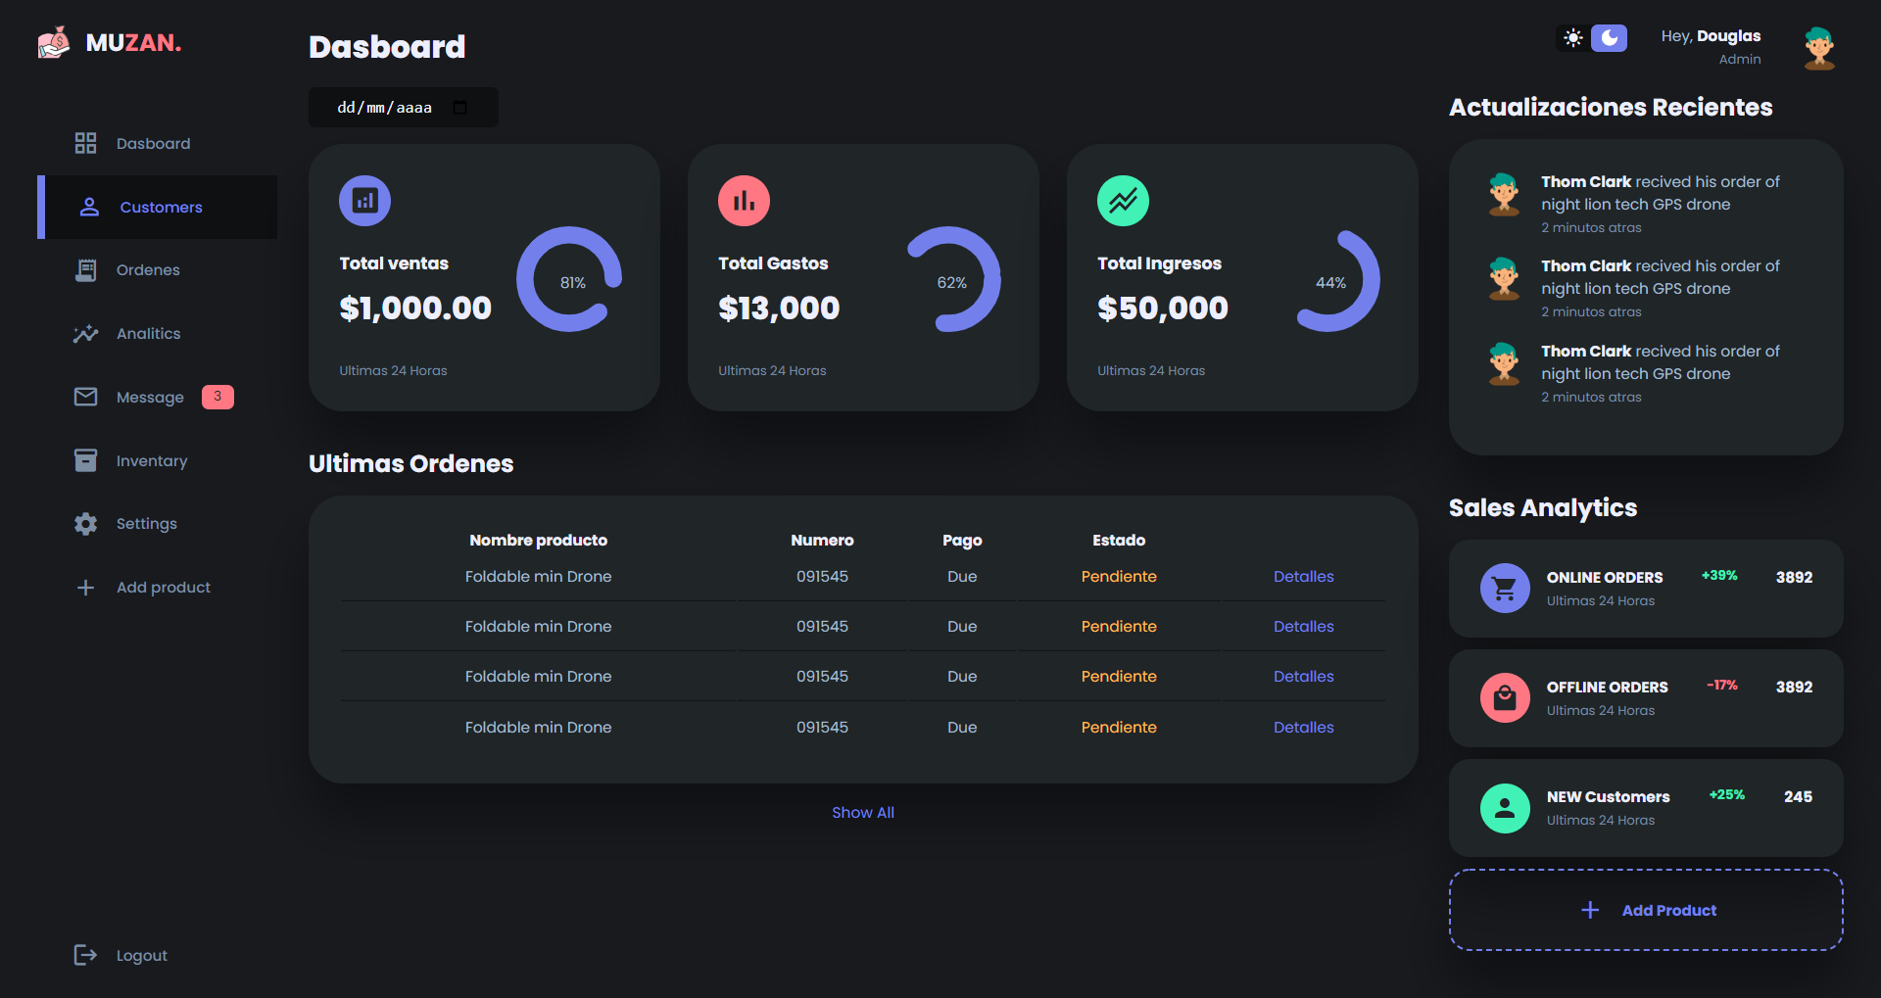Screen dimensions: 1881x998
Task: Select the Customers person icon in sidebar
Action: [x=89, y=207]
